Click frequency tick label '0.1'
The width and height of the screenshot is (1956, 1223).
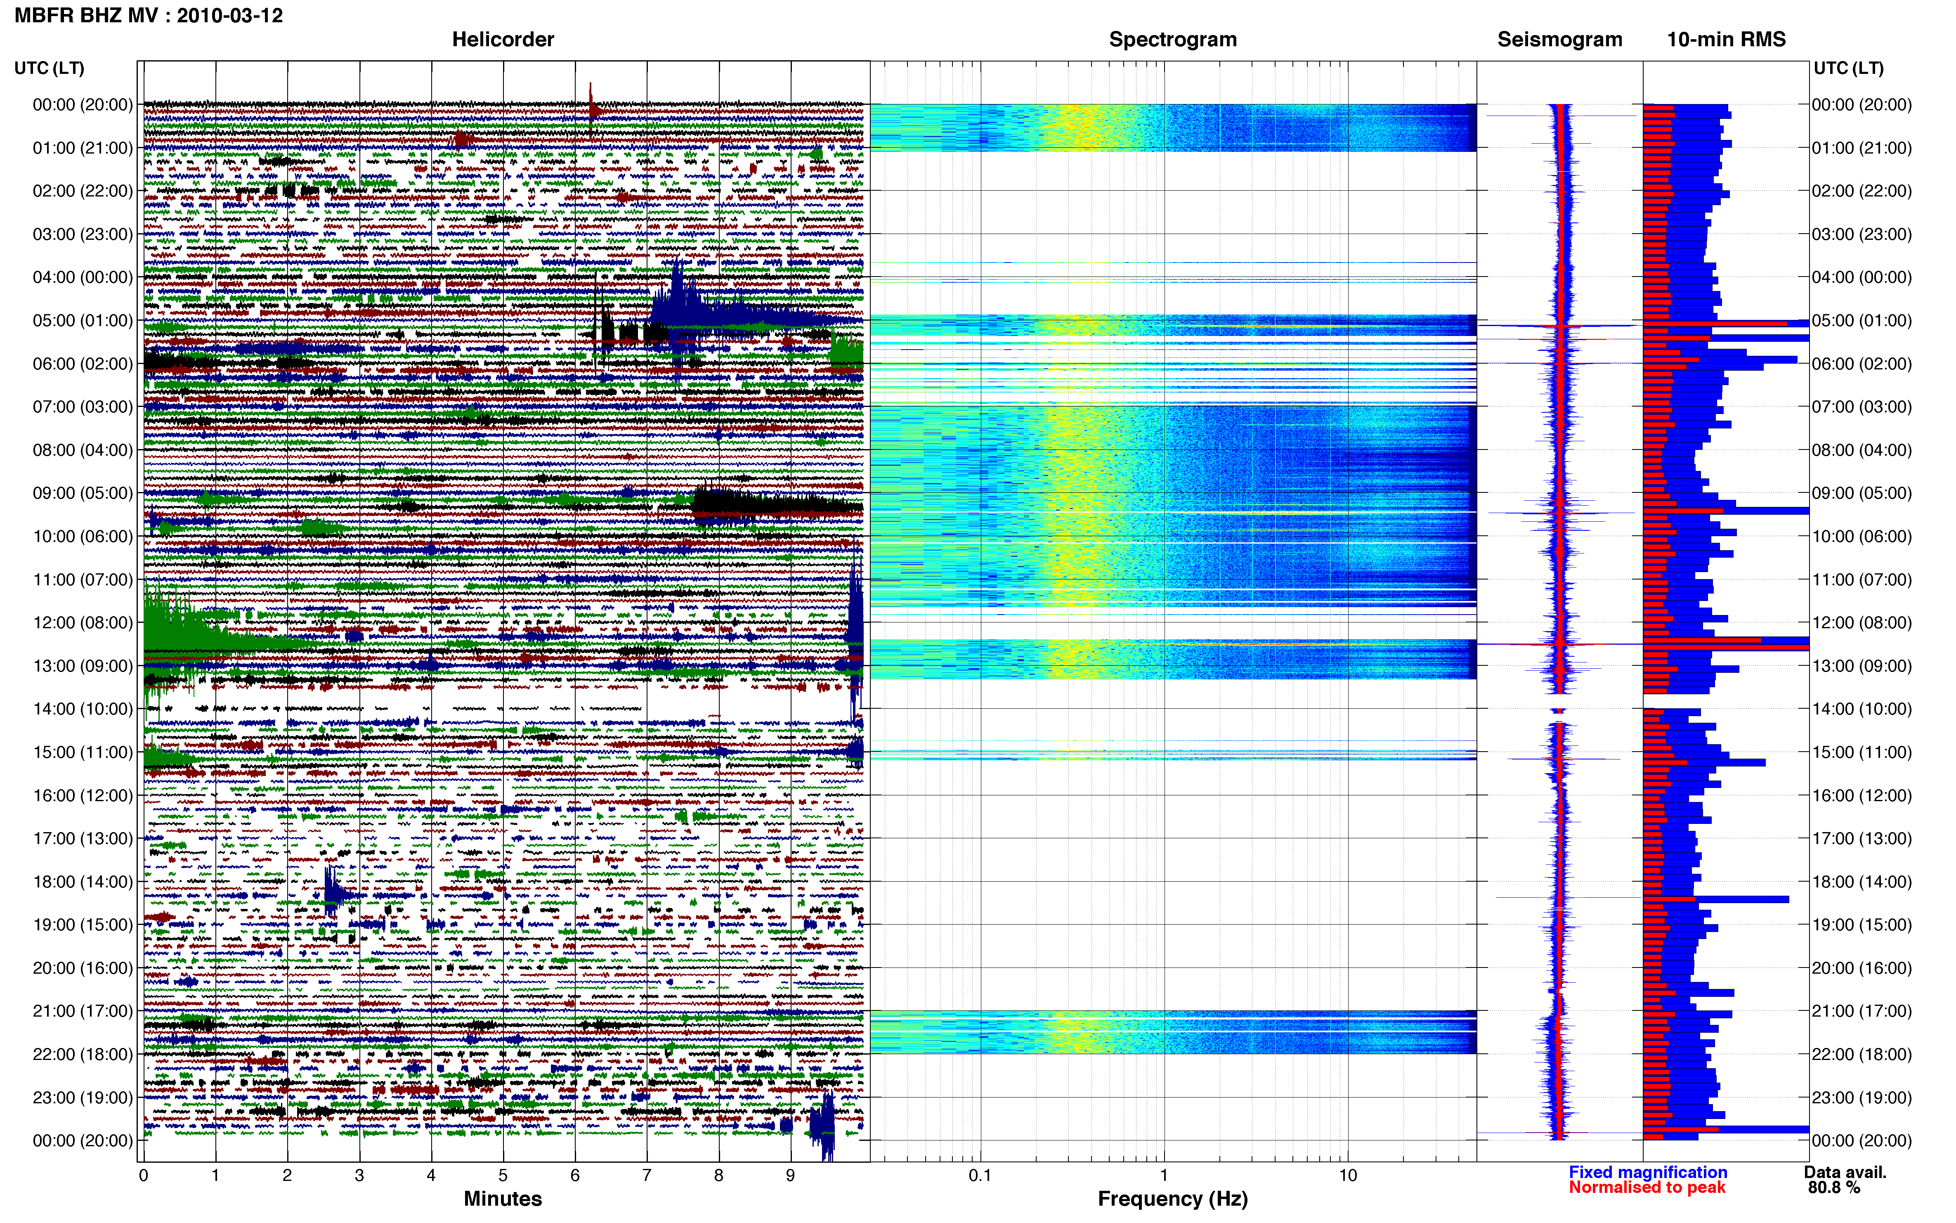(x=980, y=1175)
